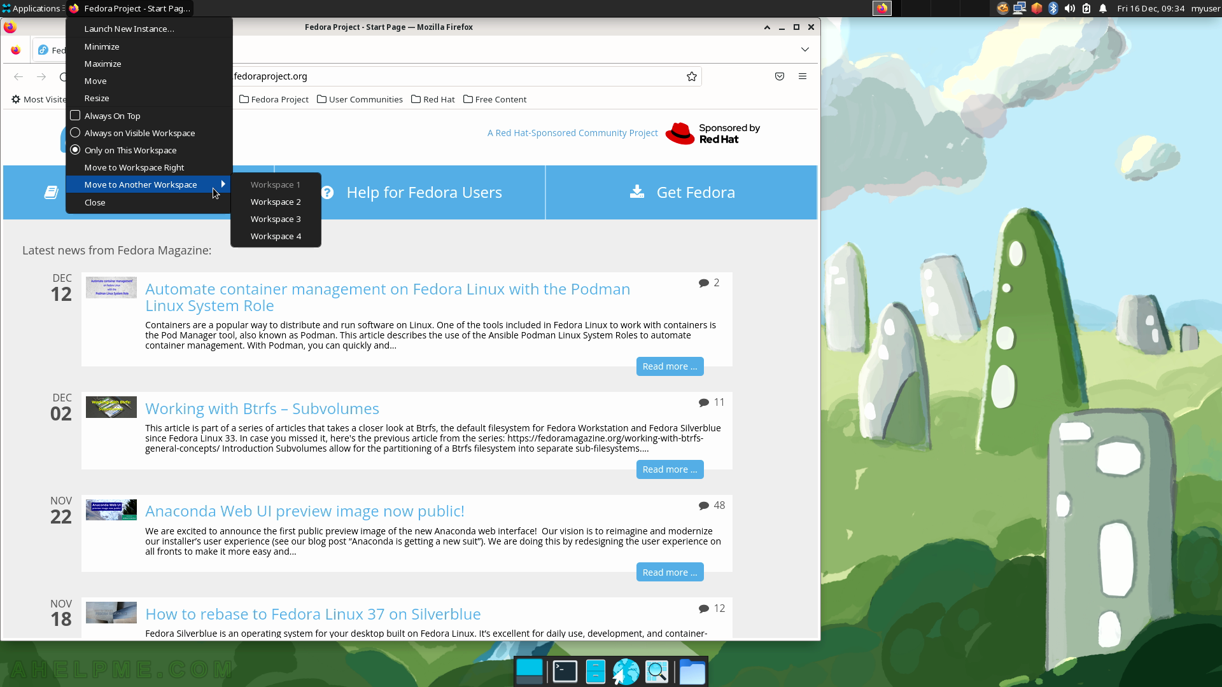
Task: Click Read more for the Anaconda article
Action: [x=670, y=572]
